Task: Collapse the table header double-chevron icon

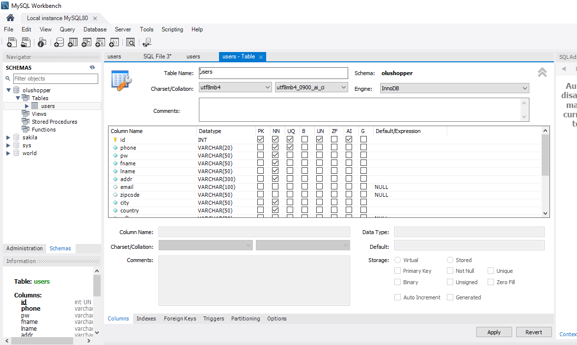Action: pos(542,72)
